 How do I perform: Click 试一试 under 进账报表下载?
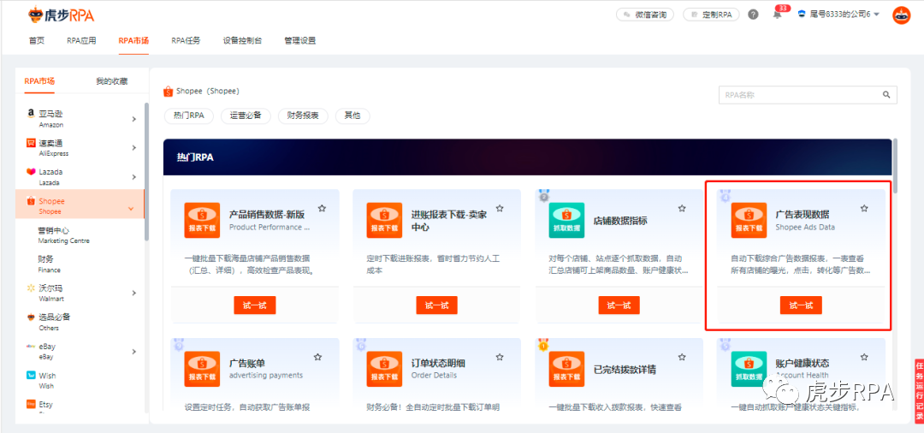tap(436, 305)
